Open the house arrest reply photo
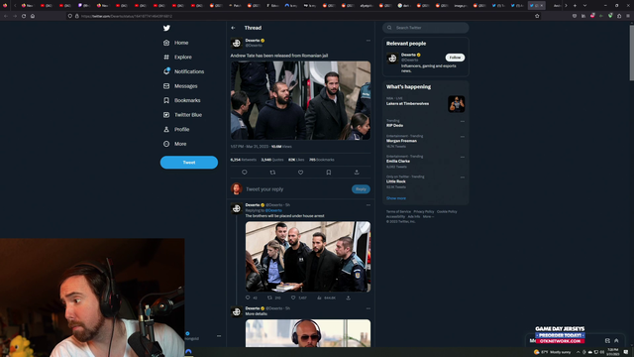This screenshot has width=634, height=357. pos(308,256)
